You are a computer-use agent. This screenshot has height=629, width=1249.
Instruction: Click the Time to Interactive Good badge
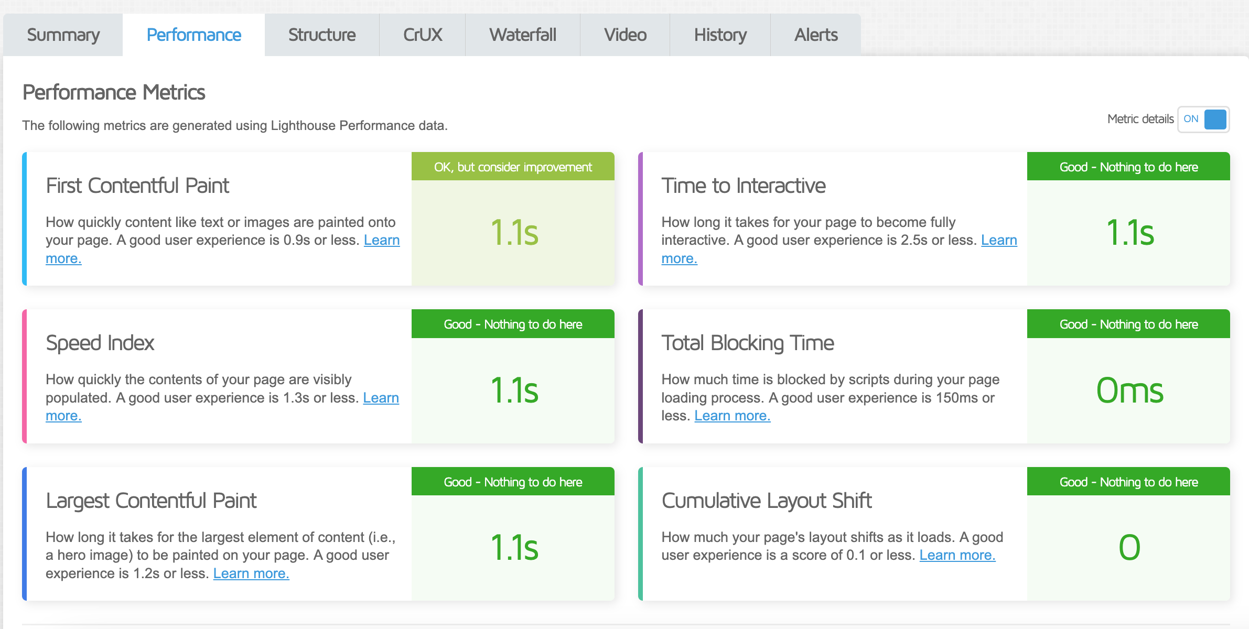[x=1128, y=167]
